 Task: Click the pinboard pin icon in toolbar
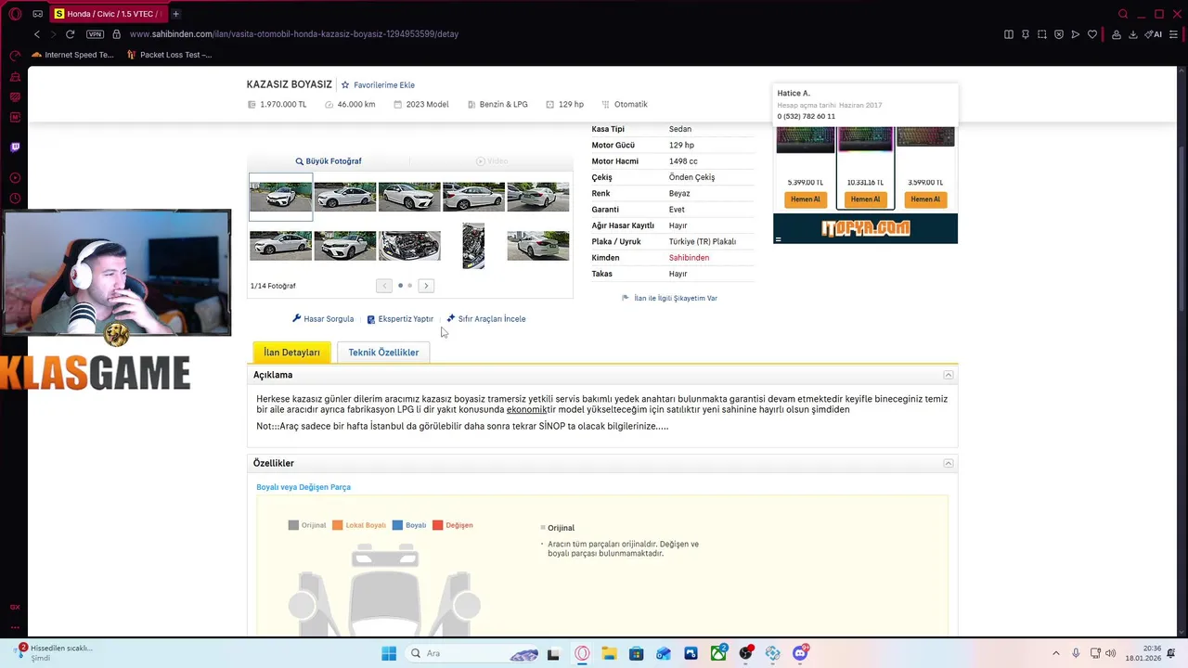[1026, 34]
